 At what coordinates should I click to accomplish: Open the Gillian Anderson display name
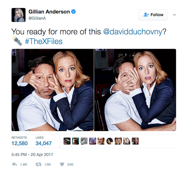(x=49, y=12)
